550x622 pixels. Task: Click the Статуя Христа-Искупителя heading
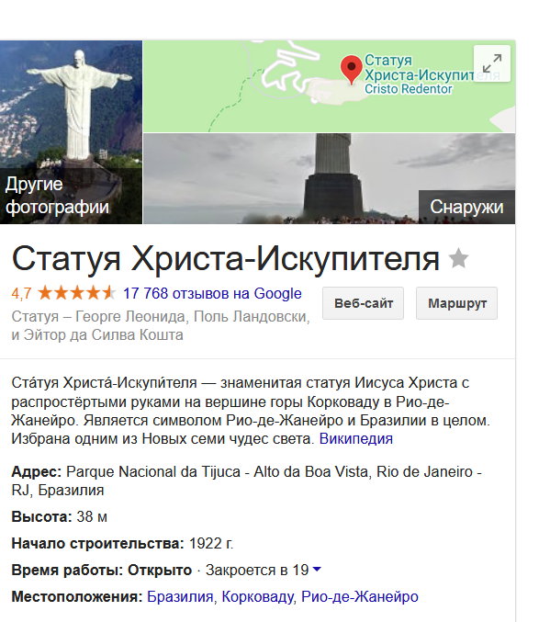(x=226, y=259)
